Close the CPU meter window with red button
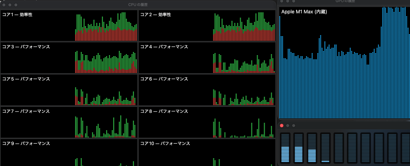The height and width of the screenshot is (166, 410). click(x=282, y=126)
